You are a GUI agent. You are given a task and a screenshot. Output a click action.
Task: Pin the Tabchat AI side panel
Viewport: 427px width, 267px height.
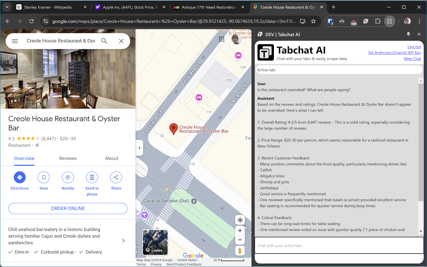(408, 34)
